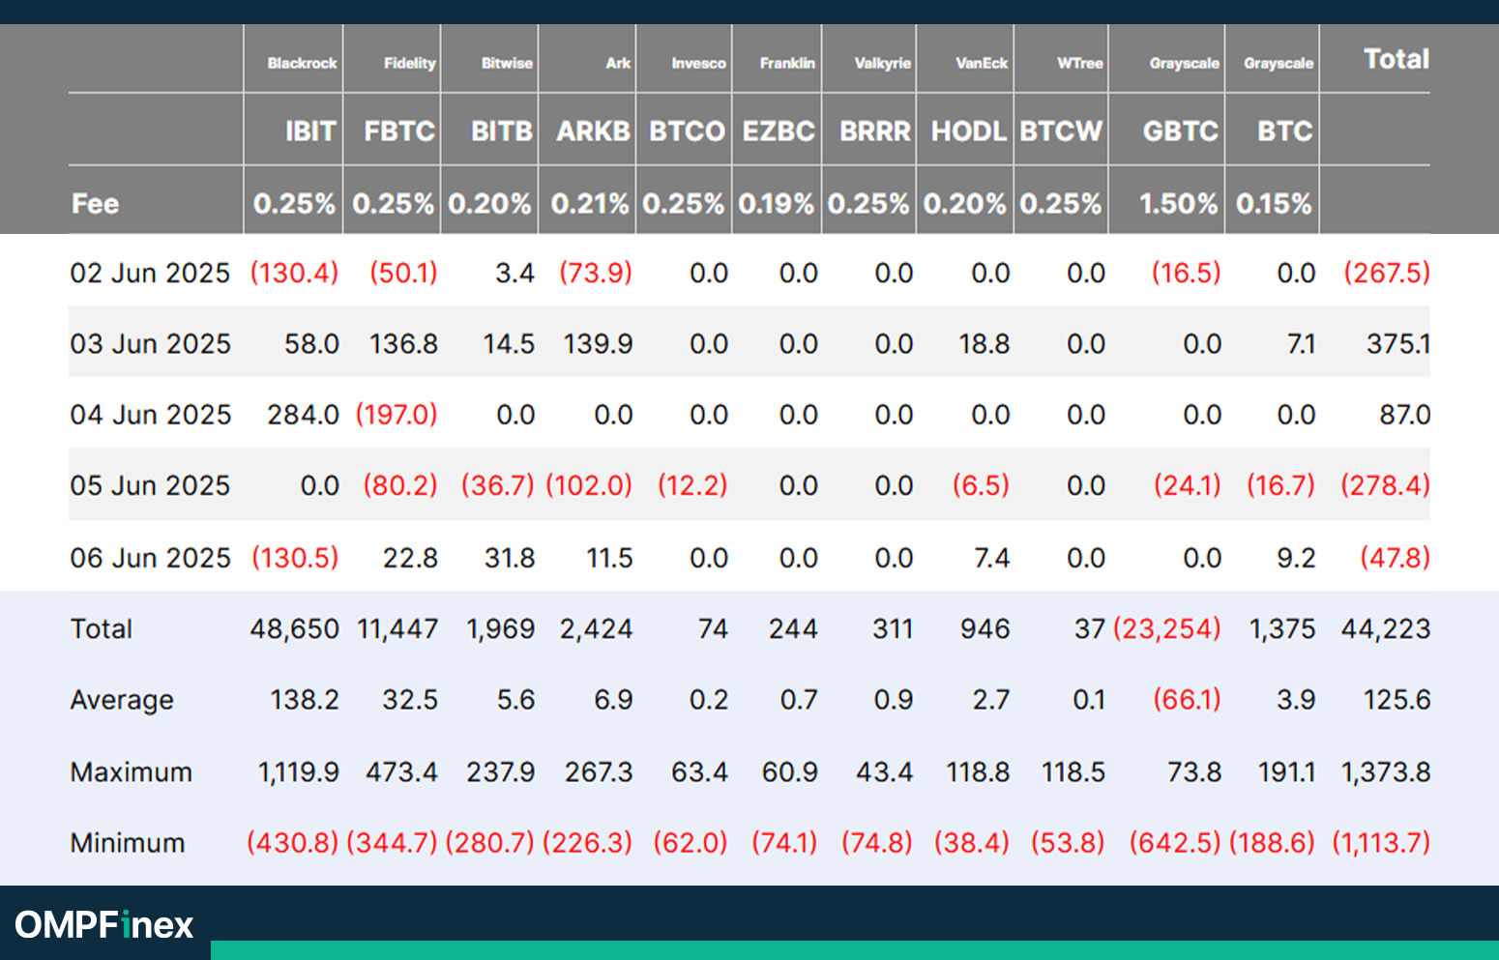Select the ARKB ticker header
Image resolution: width=1499 pixels, height=960 pixels.
point(593,131)
